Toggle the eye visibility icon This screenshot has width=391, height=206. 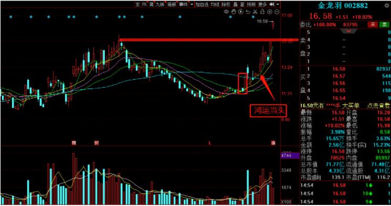[x=226, y=12]
